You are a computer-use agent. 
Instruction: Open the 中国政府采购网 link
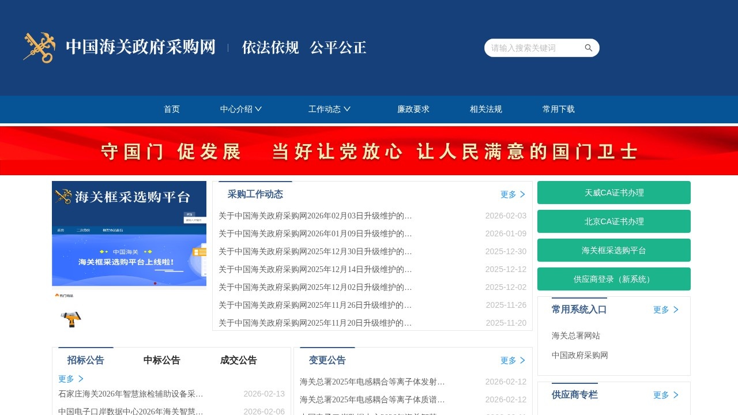(579, 355)
